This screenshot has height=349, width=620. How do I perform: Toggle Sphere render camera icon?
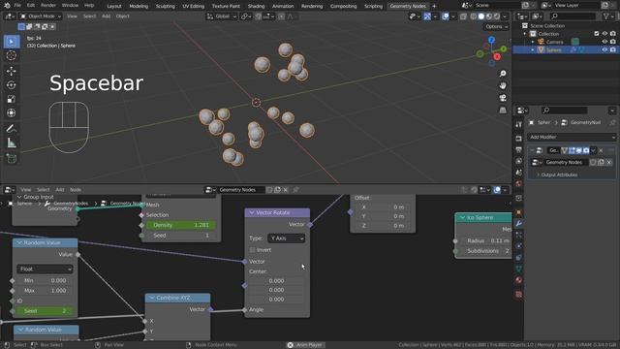tap(612, 49)
